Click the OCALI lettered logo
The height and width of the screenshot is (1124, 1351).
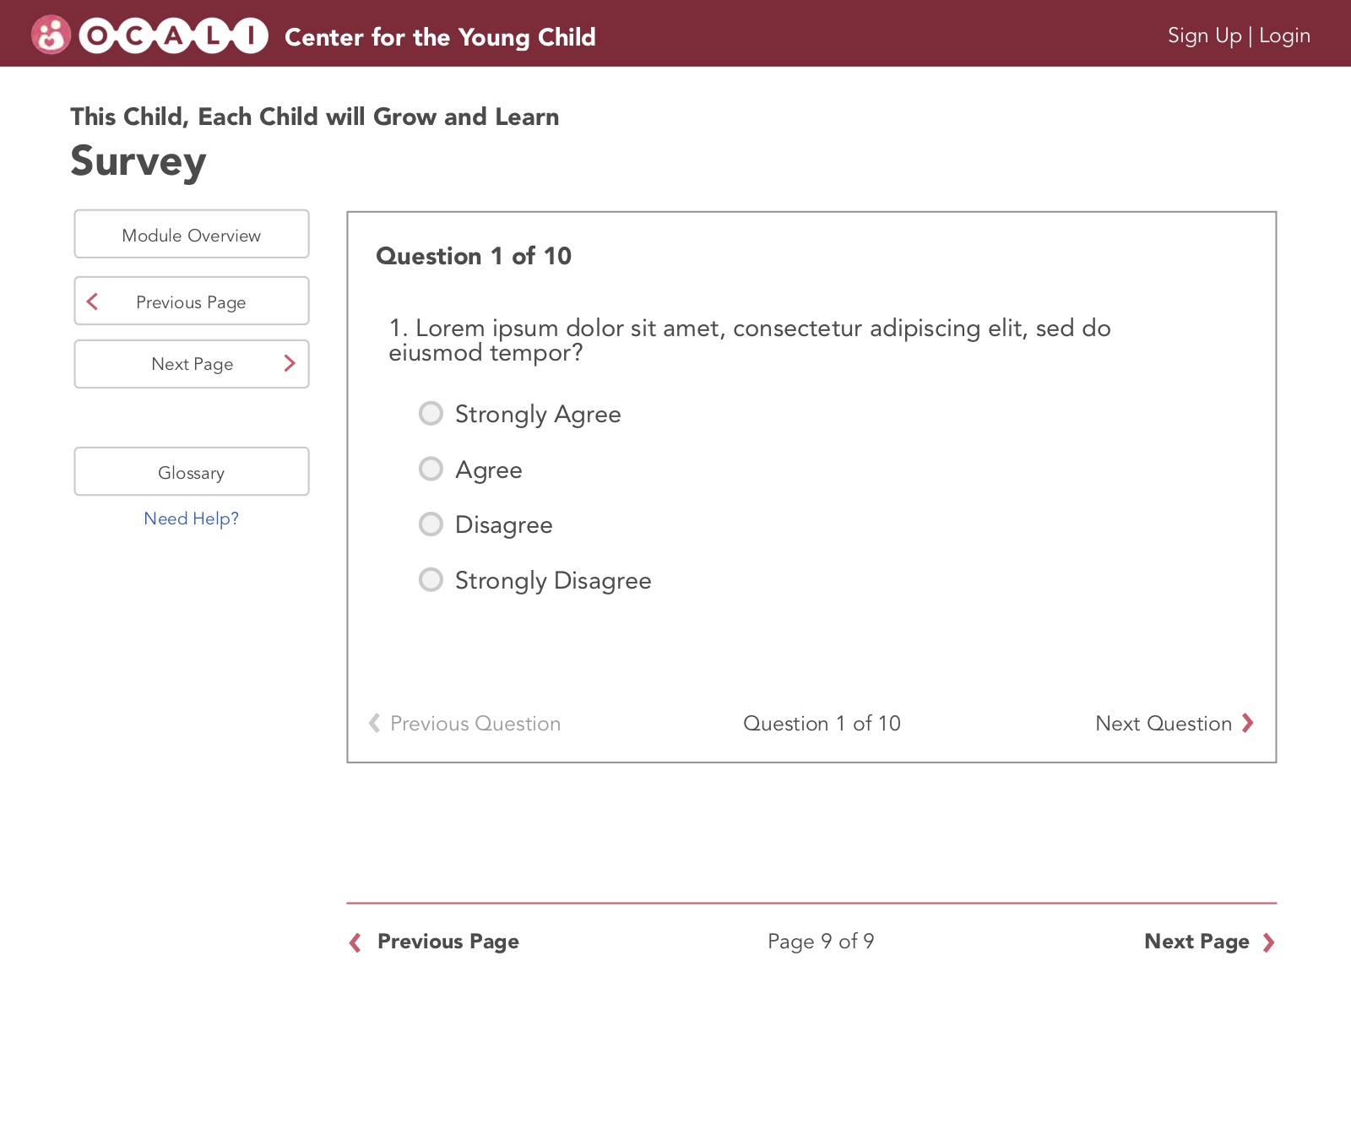point(174,35)
